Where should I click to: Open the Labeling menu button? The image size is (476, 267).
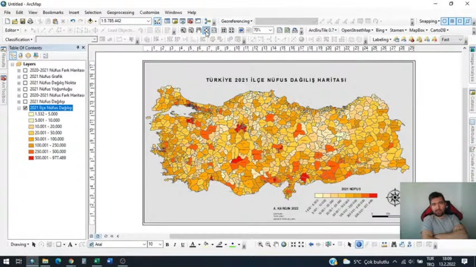(382, 39)
